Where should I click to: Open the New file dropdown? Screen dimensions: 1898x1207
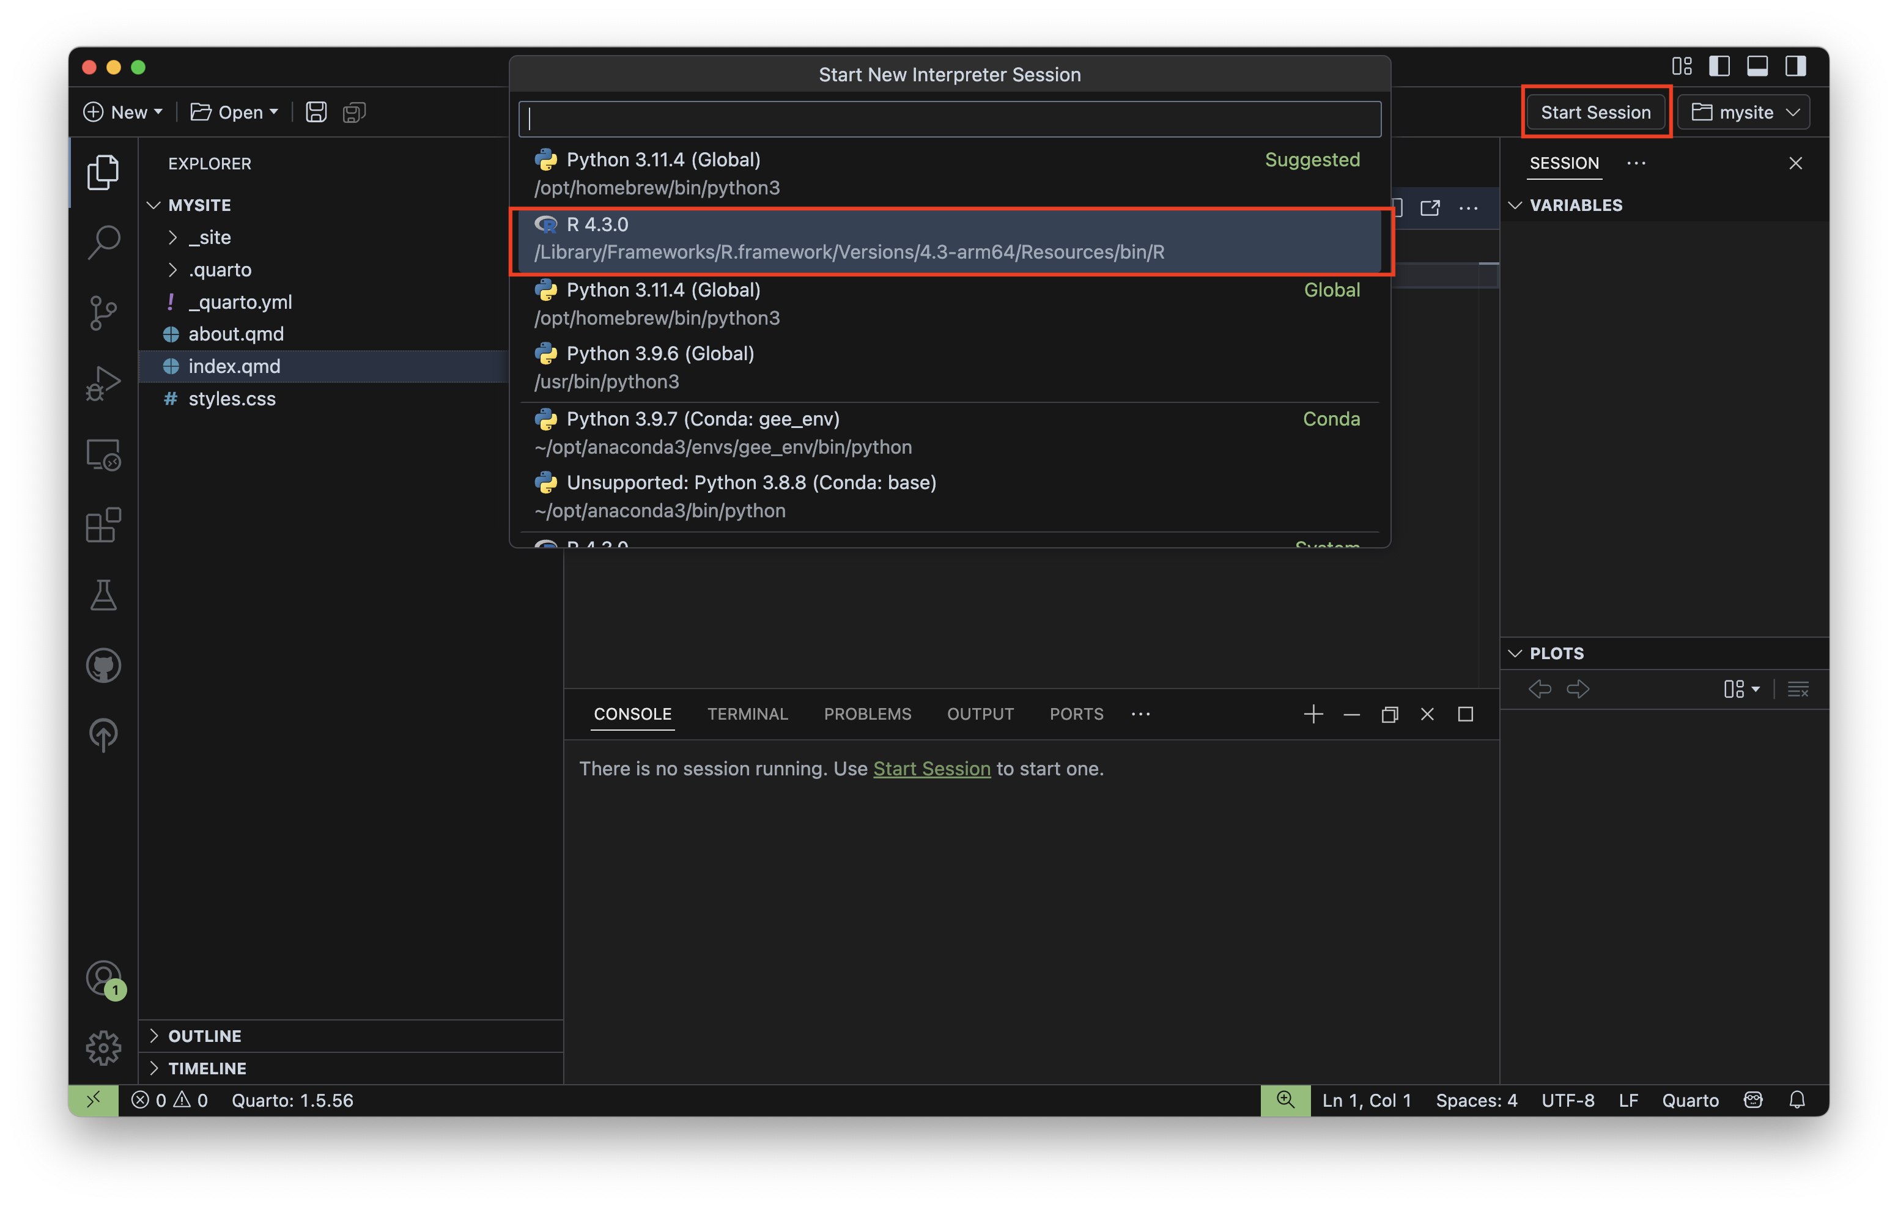click(124, 112)
